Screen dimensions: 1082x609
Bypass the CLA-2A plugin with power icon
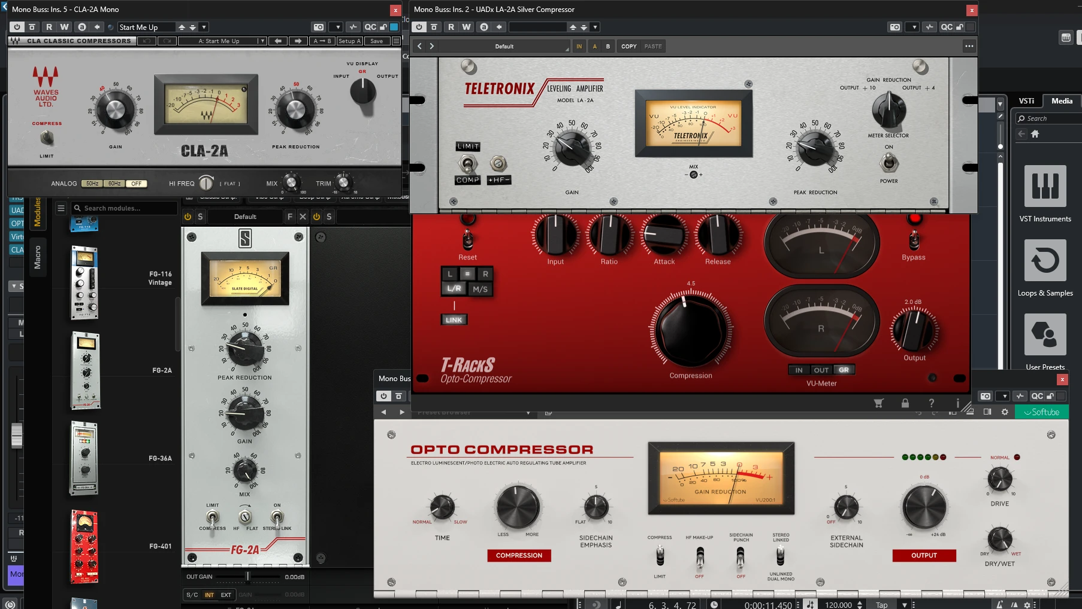tap(17, 27)
